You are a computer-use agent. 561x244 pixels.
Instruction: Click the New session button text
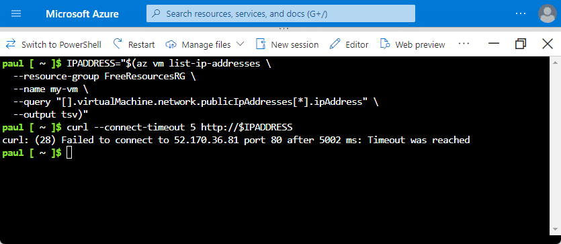pyautogui.click(x=295, y=45)
